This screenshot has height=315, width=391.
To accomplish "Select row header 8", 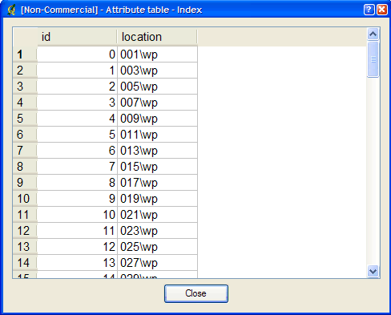I will 25,167.
